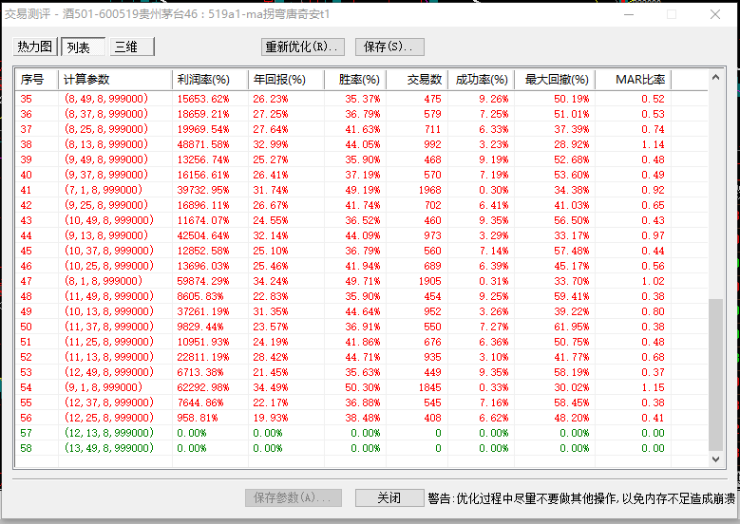Select parameters (13, 49, 8, 999000) in row 58
Image resolution: width=740 pixels, height=524 pixels.
[x=109, y=448]
